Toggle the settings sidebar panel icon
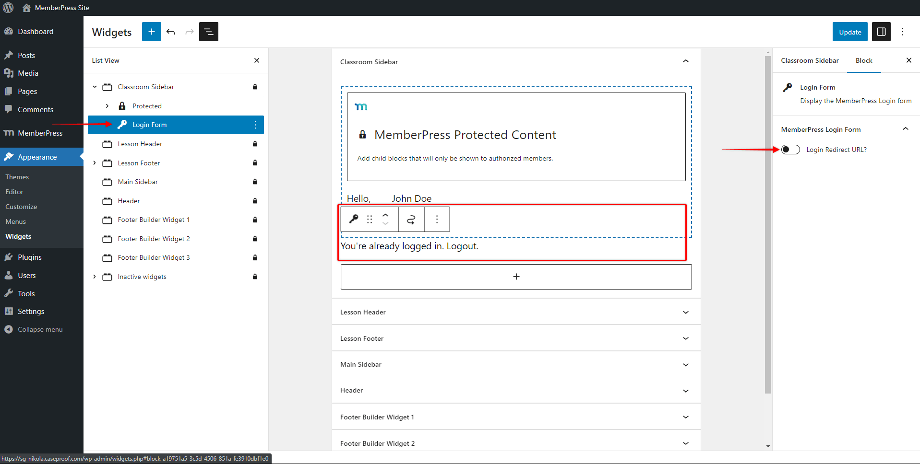 point(881,32)
